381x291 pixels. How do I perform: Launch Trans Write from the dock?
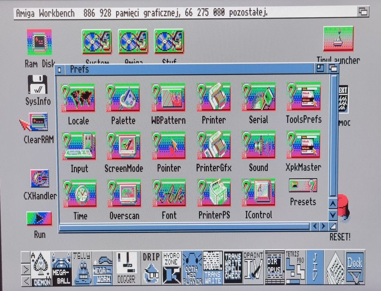[x=213, y=268]
